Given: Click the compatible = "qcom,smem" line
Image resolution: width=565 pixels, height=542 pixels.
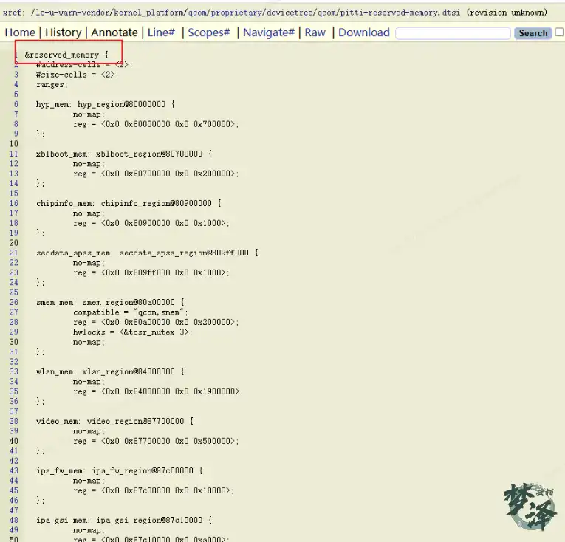Looking at the screenshot, I should tap(131, 312).
